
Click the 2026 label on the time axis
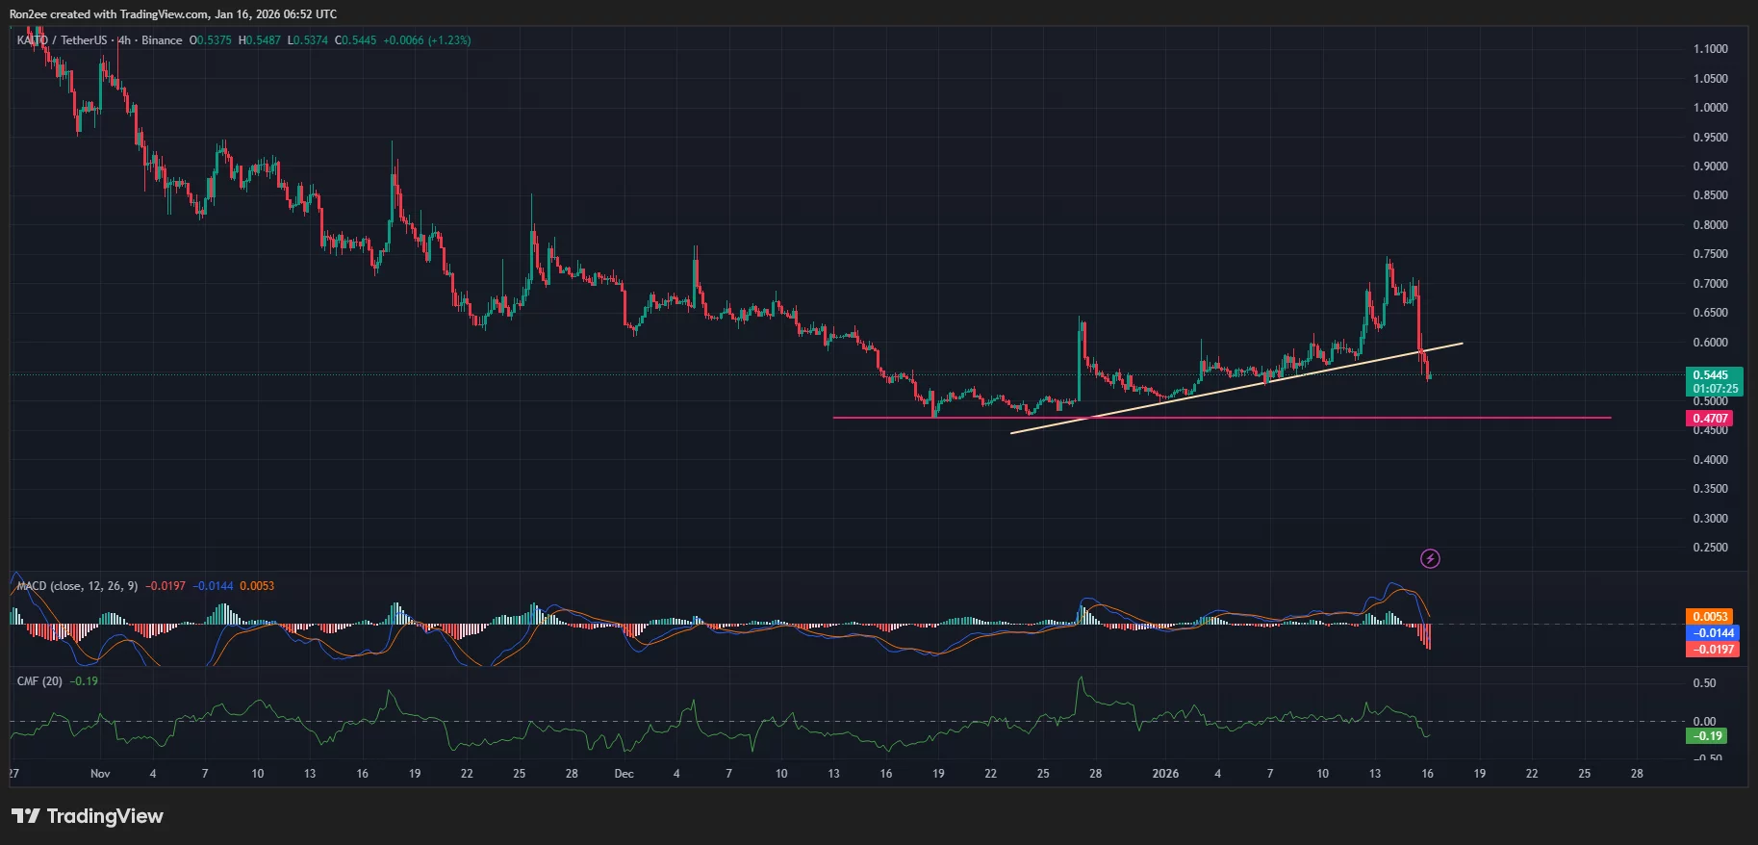[1165, 774]
